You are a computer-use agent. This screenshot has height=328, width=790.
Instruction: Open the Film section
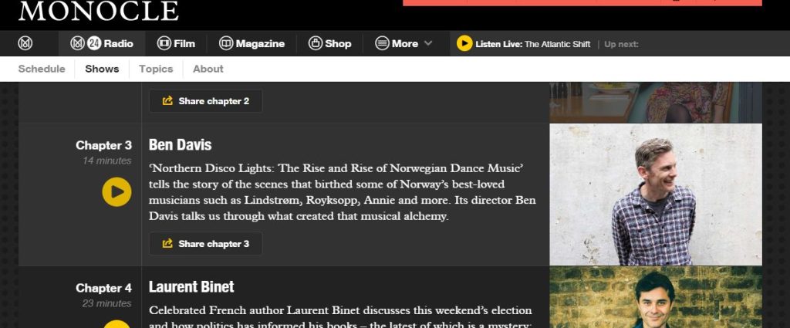point(176,43)
